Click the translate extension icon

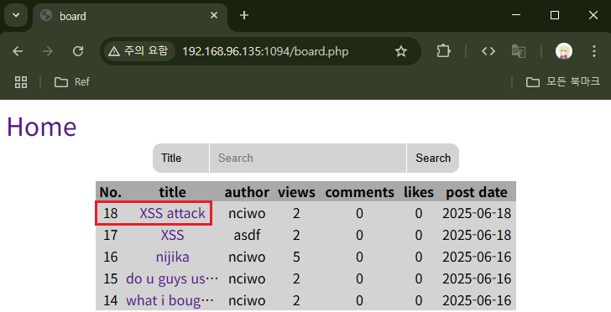[519, 51]
